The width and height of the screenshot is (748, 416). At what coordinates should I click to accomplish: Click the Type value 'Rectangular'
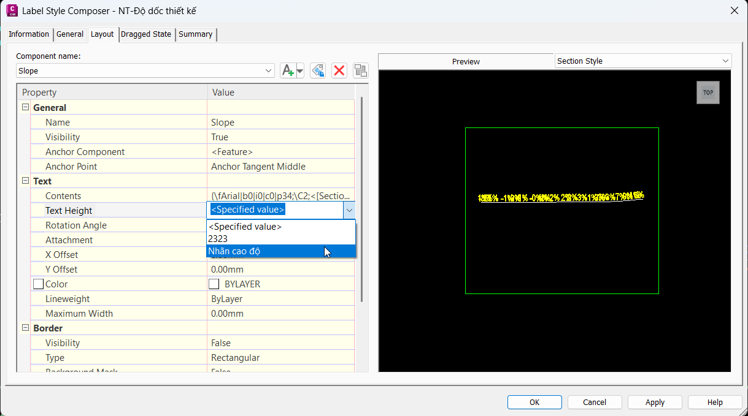point(281,358)
